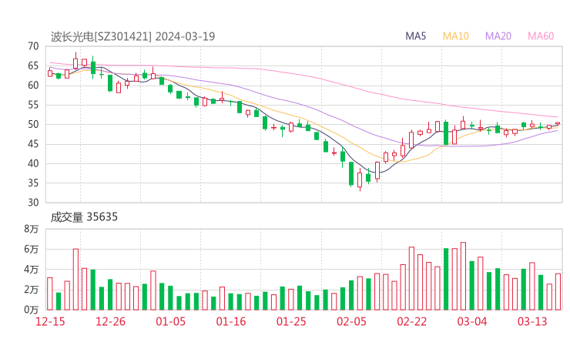
Task: Click the 0万 volume axis label
Action: point(32,310)
